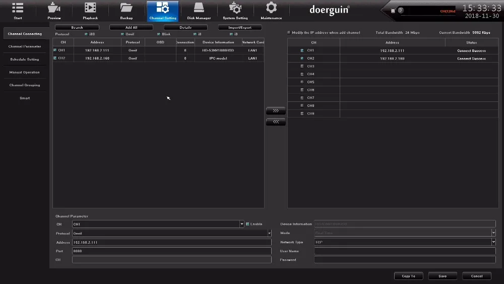Open the Mode dropdown
Image resolution: width=504 pixels, height=284 pixels.
click(x=405, y=233)
